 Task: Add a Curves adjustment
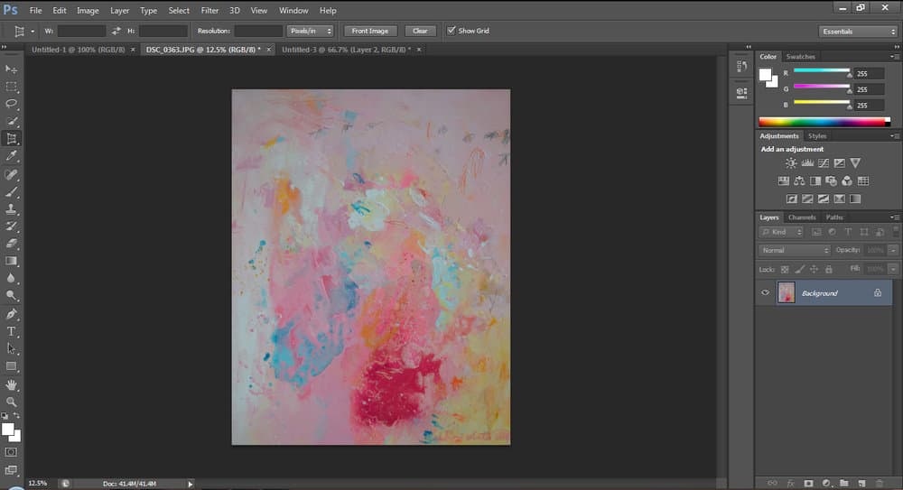click(x=824, y=163)
